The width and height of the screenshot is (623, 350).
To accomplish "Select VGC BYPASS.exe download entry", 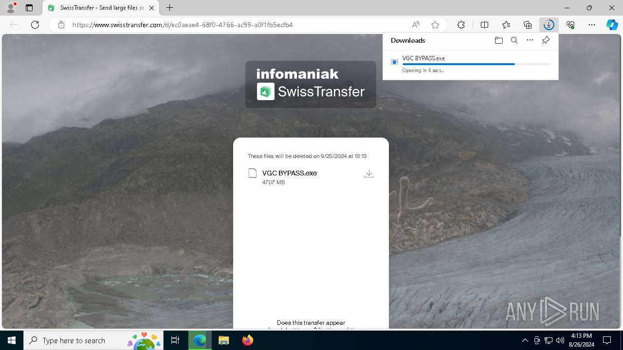I will coord(471,64).
